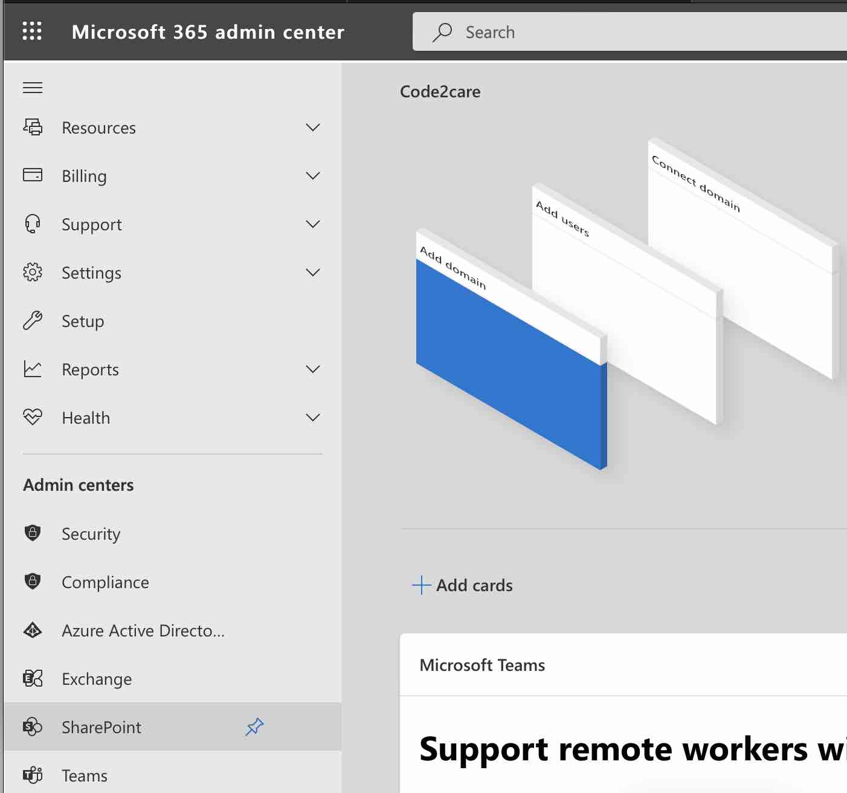Open the Compliance admin center
This screenshot has width=847, height=793.
(x=105, y=582)
